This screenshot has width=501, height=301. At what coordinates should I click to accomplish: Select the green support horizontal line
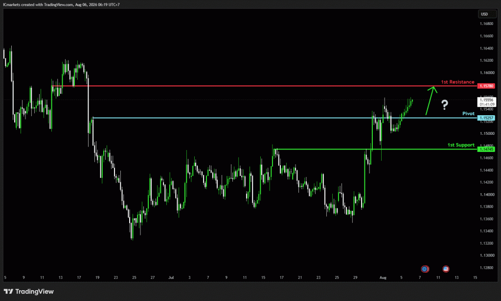click(x=375, y=149)
